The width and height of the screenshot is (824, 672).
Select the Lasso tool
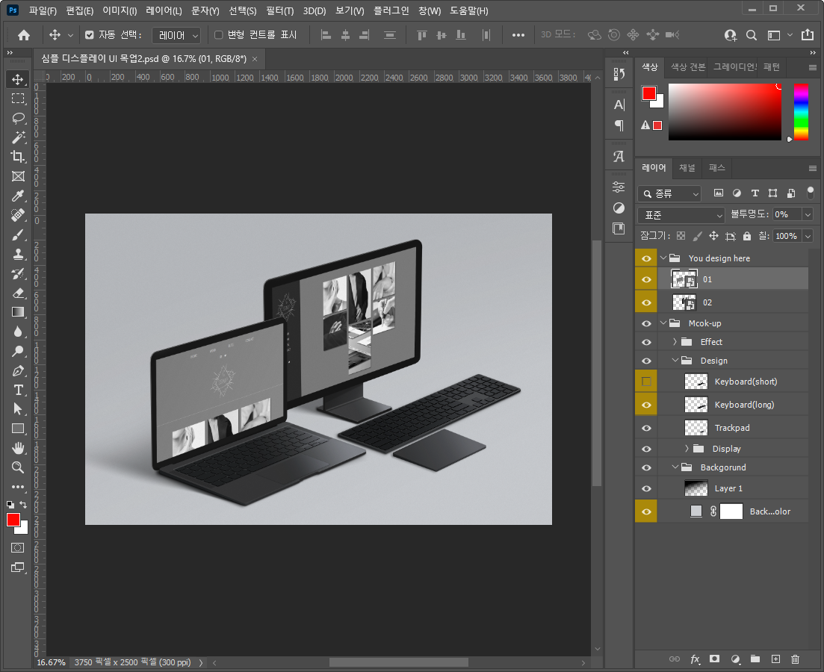18,118
